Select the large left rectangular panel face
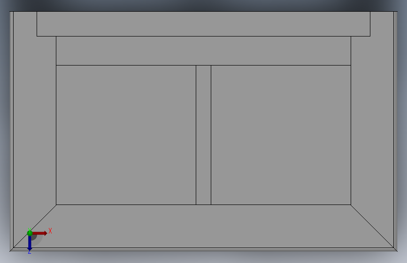 126,135
